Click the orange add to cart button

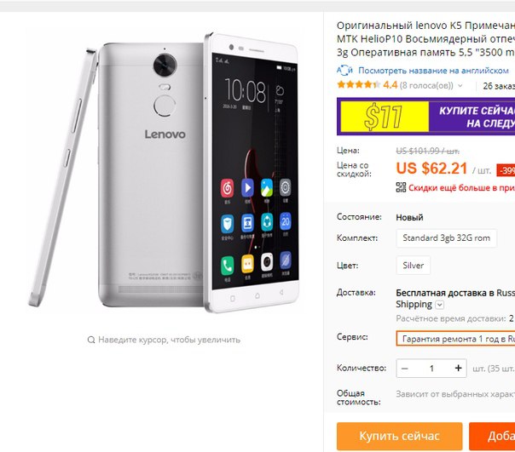492,436
